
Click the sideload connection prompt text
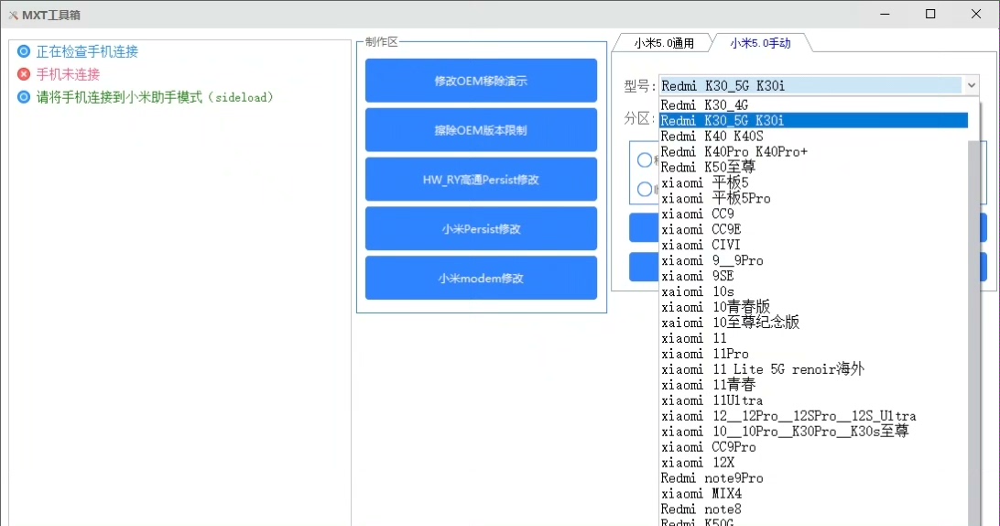(x=155, y=97)
